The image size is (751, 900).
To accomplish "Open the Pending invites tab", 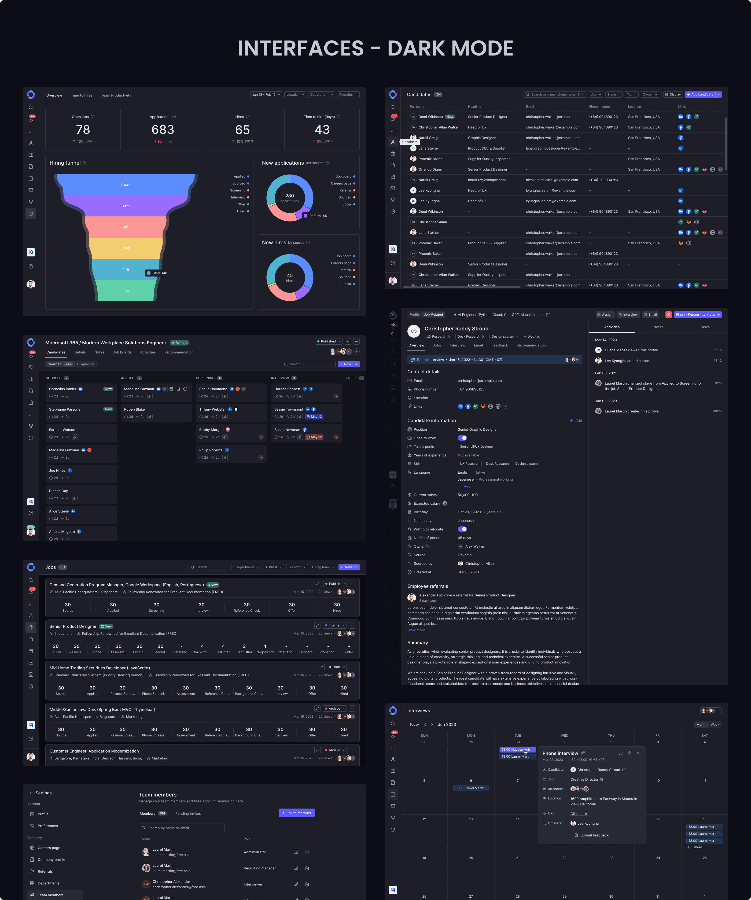I will click(188, 813).
